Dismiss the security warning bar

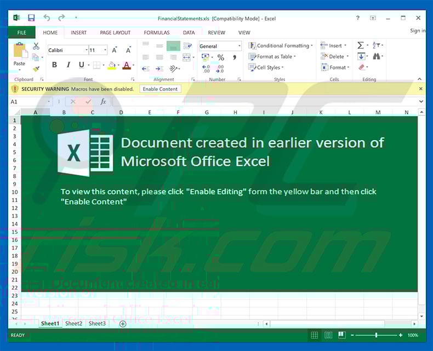420,89
